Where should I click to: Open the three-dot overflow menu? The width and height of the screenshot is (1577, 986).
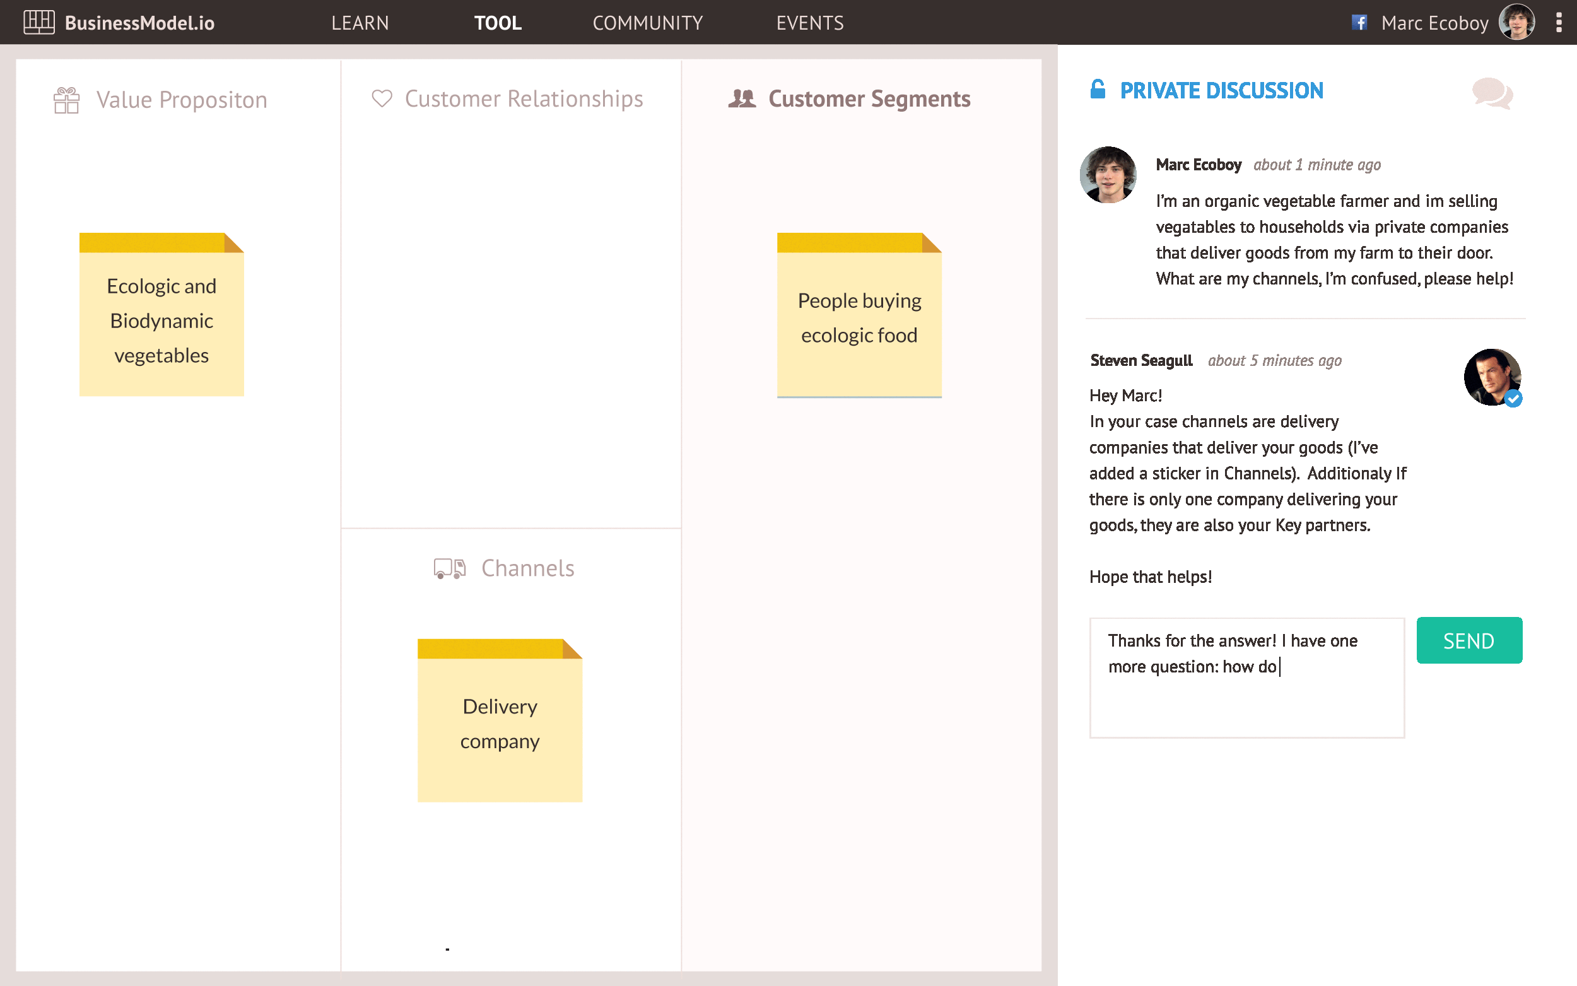point(1559,23)
